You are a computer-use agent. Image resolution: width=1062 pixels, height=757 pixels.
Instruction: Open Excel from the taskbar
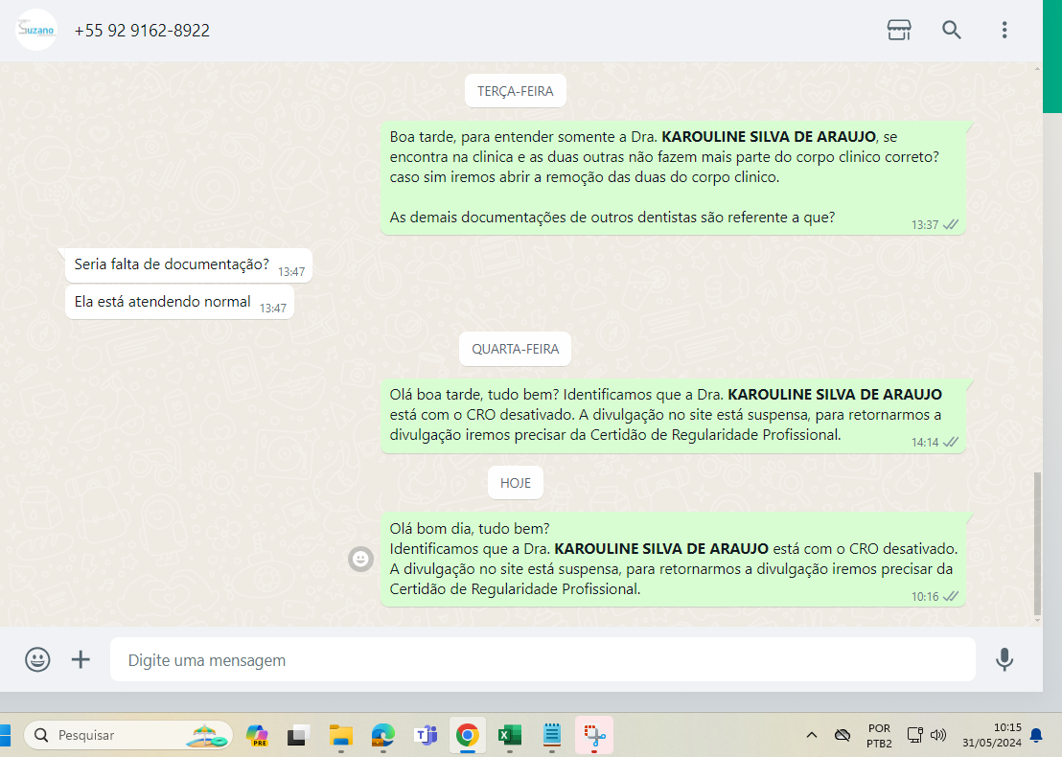(x=509, y=736)
